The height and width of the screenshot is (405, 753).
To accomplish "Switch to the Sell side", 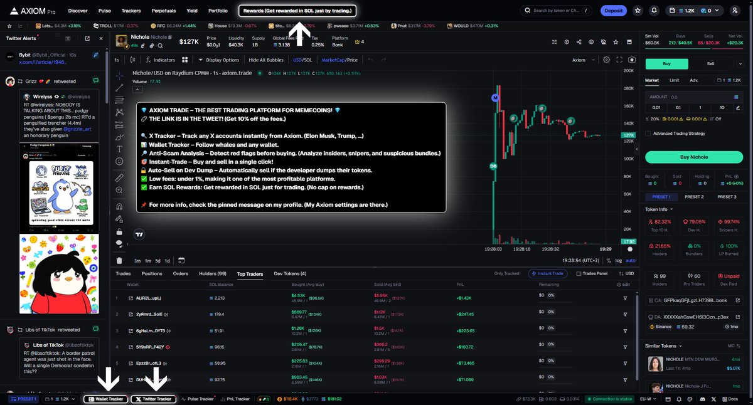I will click(x=710, y=63).
